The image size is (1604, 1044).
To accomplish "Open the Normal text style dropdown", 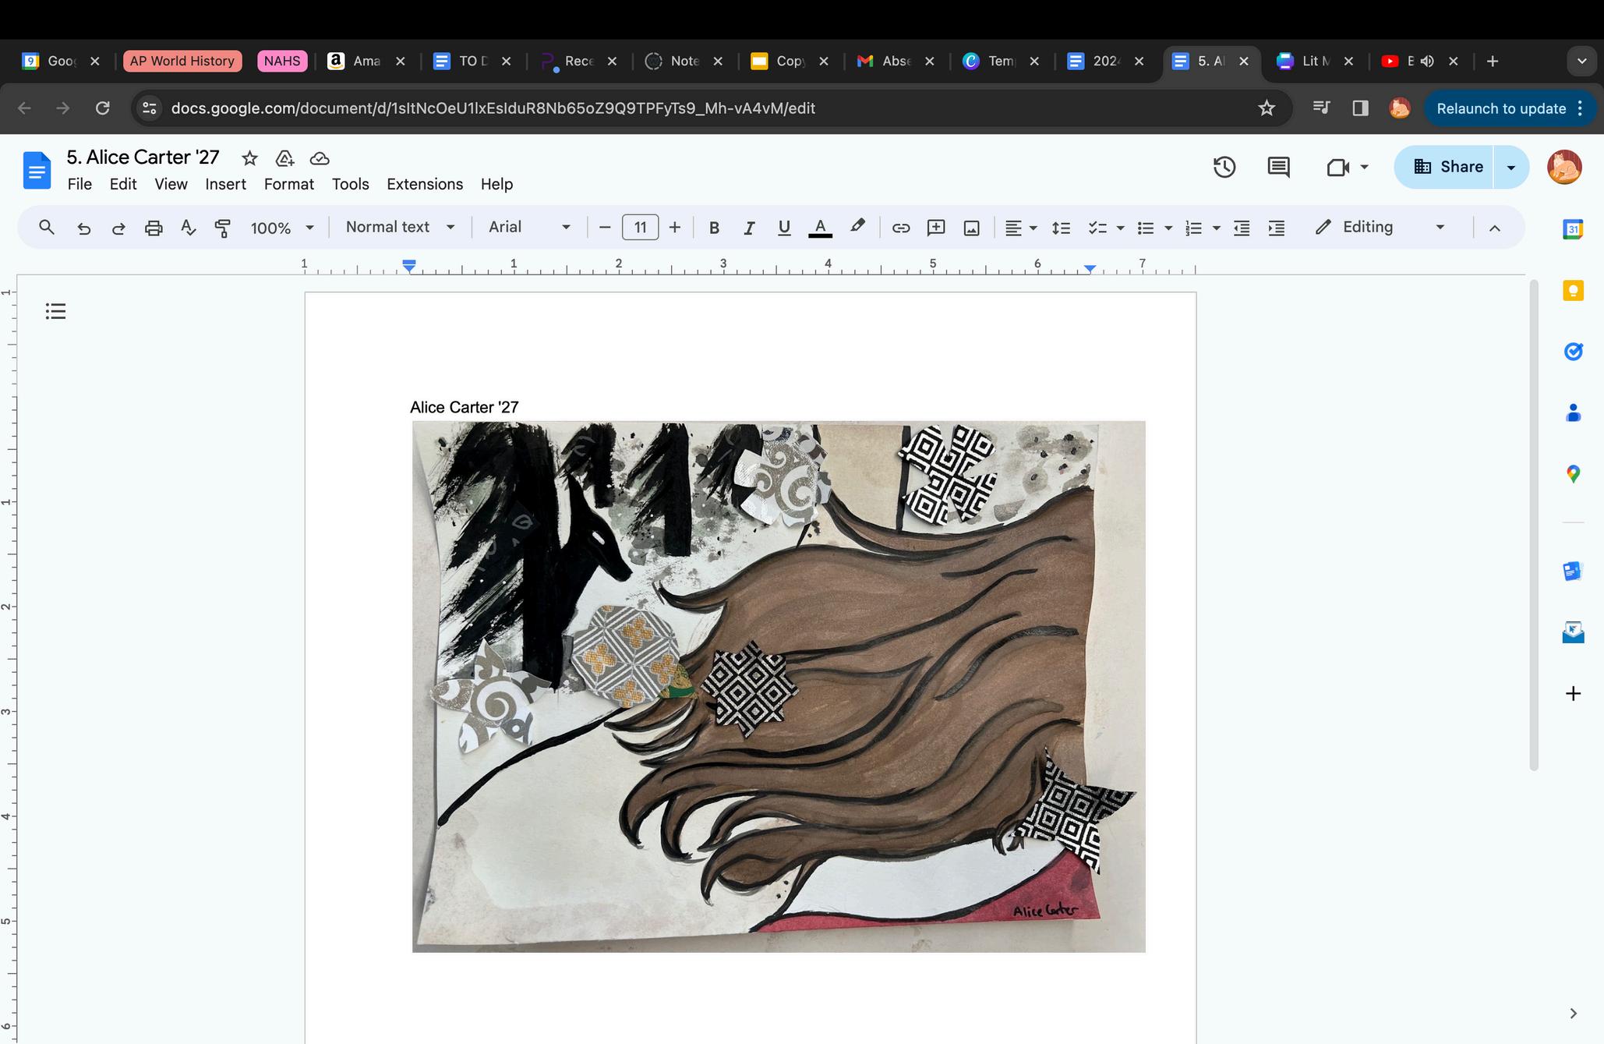I will 400,227.
